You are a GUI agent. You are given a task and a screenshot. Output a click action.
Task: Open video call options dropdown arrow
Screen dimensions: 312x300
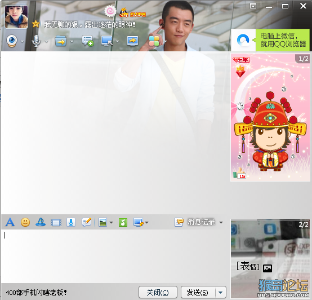(22, 41)
